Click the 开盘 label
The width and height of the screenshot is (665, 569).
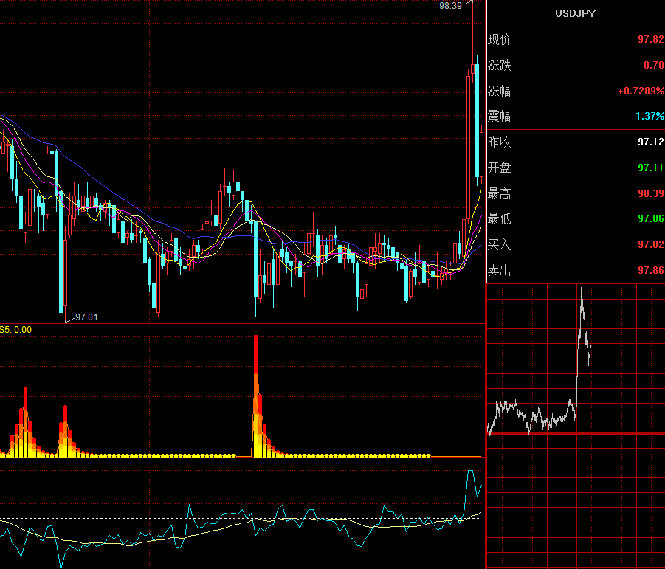(x=499, y=168)
